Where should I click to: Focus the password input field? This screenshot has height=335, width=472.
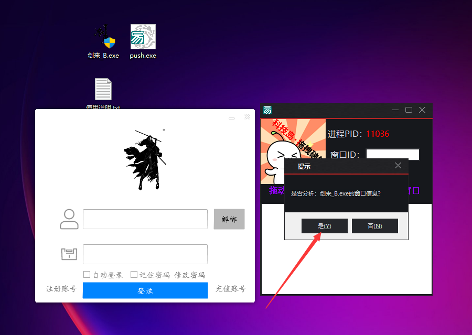pos(145,254)
